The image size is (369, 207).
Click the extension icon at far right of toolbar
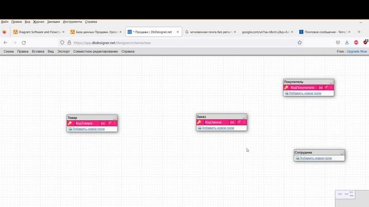366,42
